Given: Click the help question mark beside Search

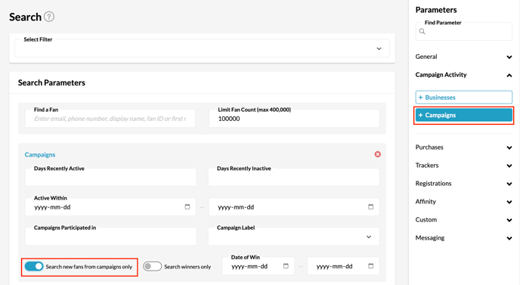Looking at the screenshot, I should click(x=49, y=17).
